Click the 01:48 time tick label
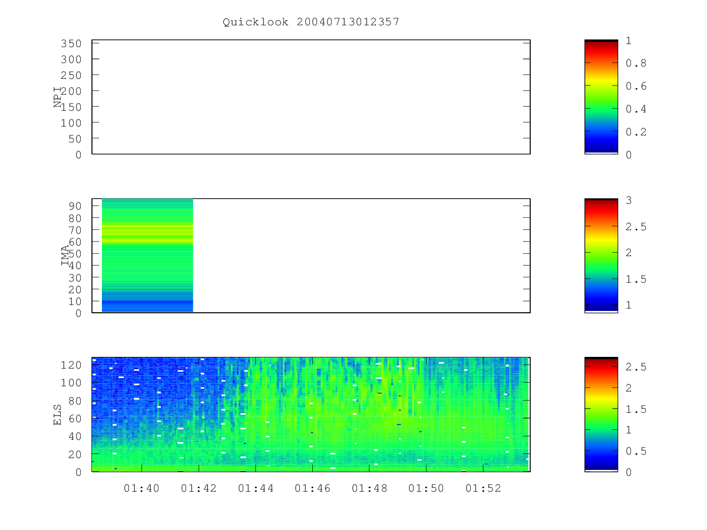Screen dimensions: 707x530 [x=369, y=488]
